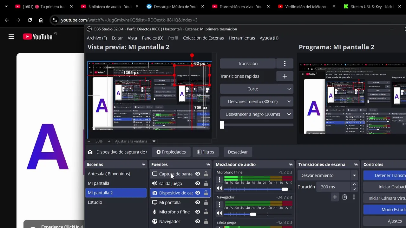
Task: Mute the Microfono fifine speaker icon
Action: 219,188
